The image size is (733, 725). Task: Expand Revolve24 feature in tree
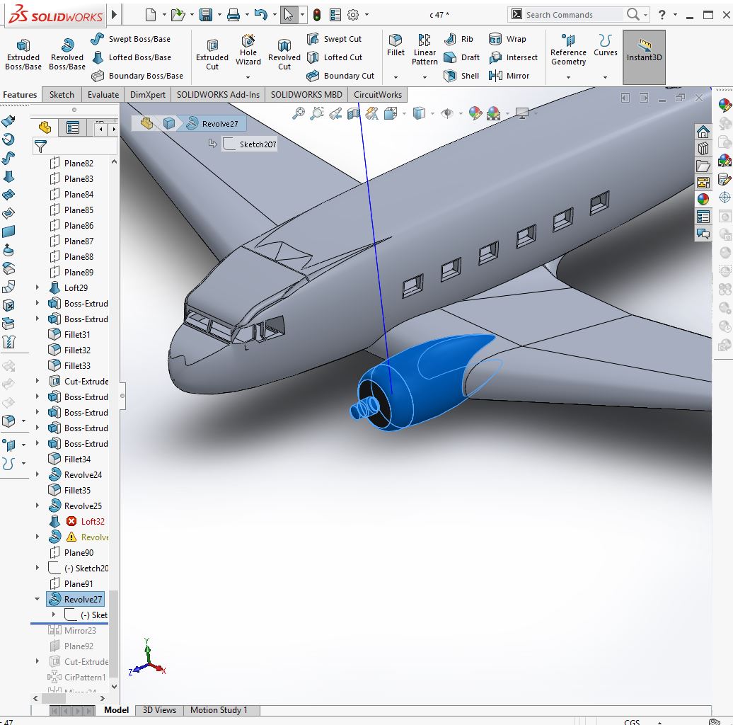click(x=37, y=474)
